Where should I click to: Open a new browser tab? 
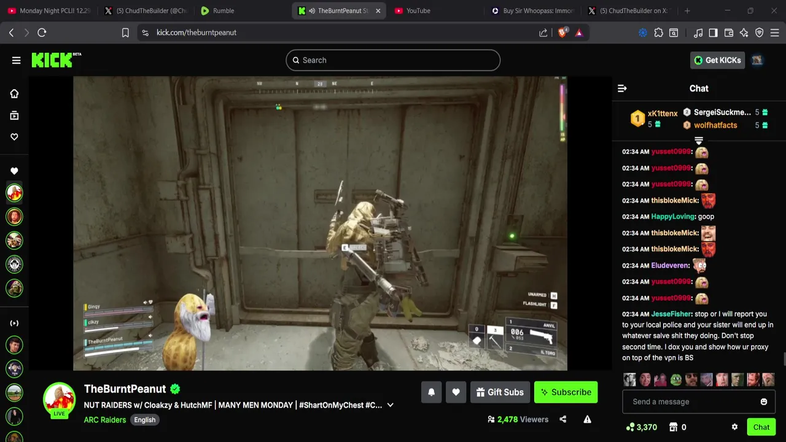point(687,10)
